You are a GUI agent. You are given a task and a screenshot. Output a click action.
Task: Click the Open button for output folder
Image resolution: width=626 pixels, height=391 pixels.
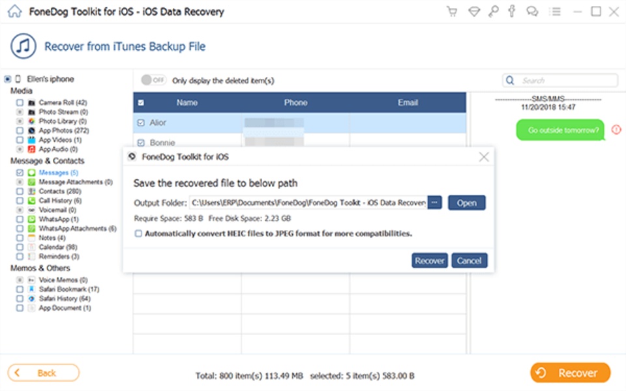tap(467, 203)
